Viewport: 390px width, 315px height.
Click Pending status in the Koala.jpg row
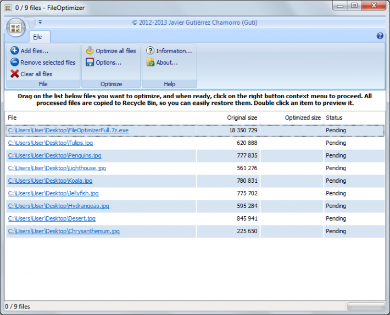coord(336,181)
